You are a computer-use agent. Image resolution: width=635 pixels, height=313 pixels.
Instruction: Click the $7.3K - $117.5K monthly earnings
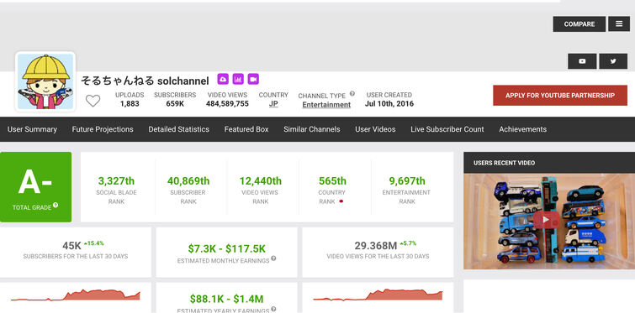click(x=226, y=248)
